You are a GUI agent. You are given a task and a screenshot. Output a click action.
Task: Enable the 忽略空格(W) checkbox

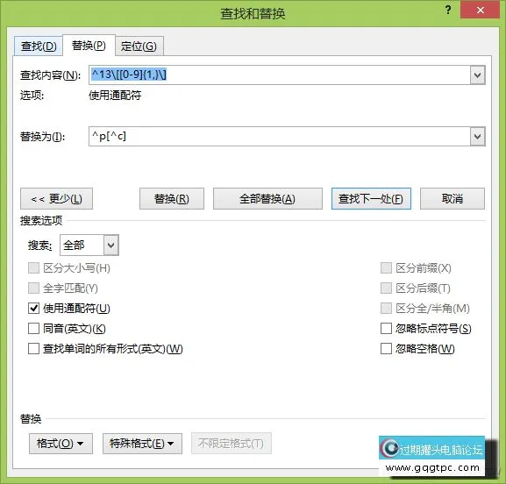386,348
